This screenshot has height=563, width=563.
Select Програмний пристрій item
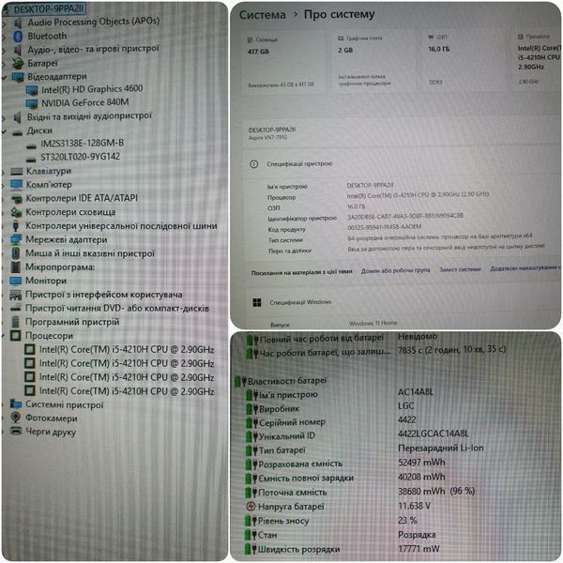[x=72, y=322]
